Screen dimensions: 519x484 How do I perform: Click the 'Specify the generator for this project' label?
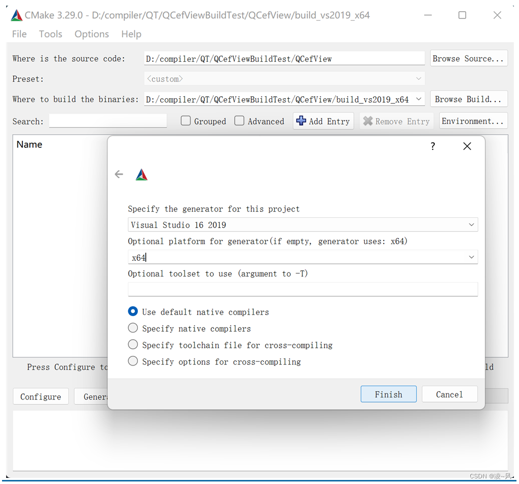click(x=213, y=209)
